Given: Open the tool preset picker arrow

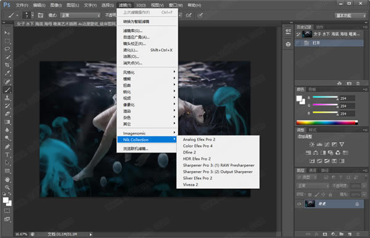Looking at the screenshot, I should (17, 15).
